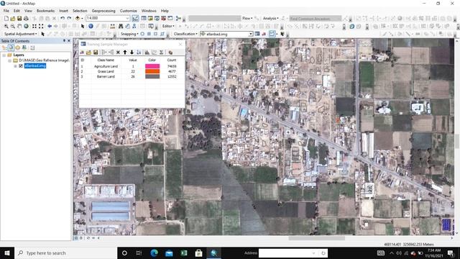Toggle visibility of ellanbad.img layer

coord(21,65)
